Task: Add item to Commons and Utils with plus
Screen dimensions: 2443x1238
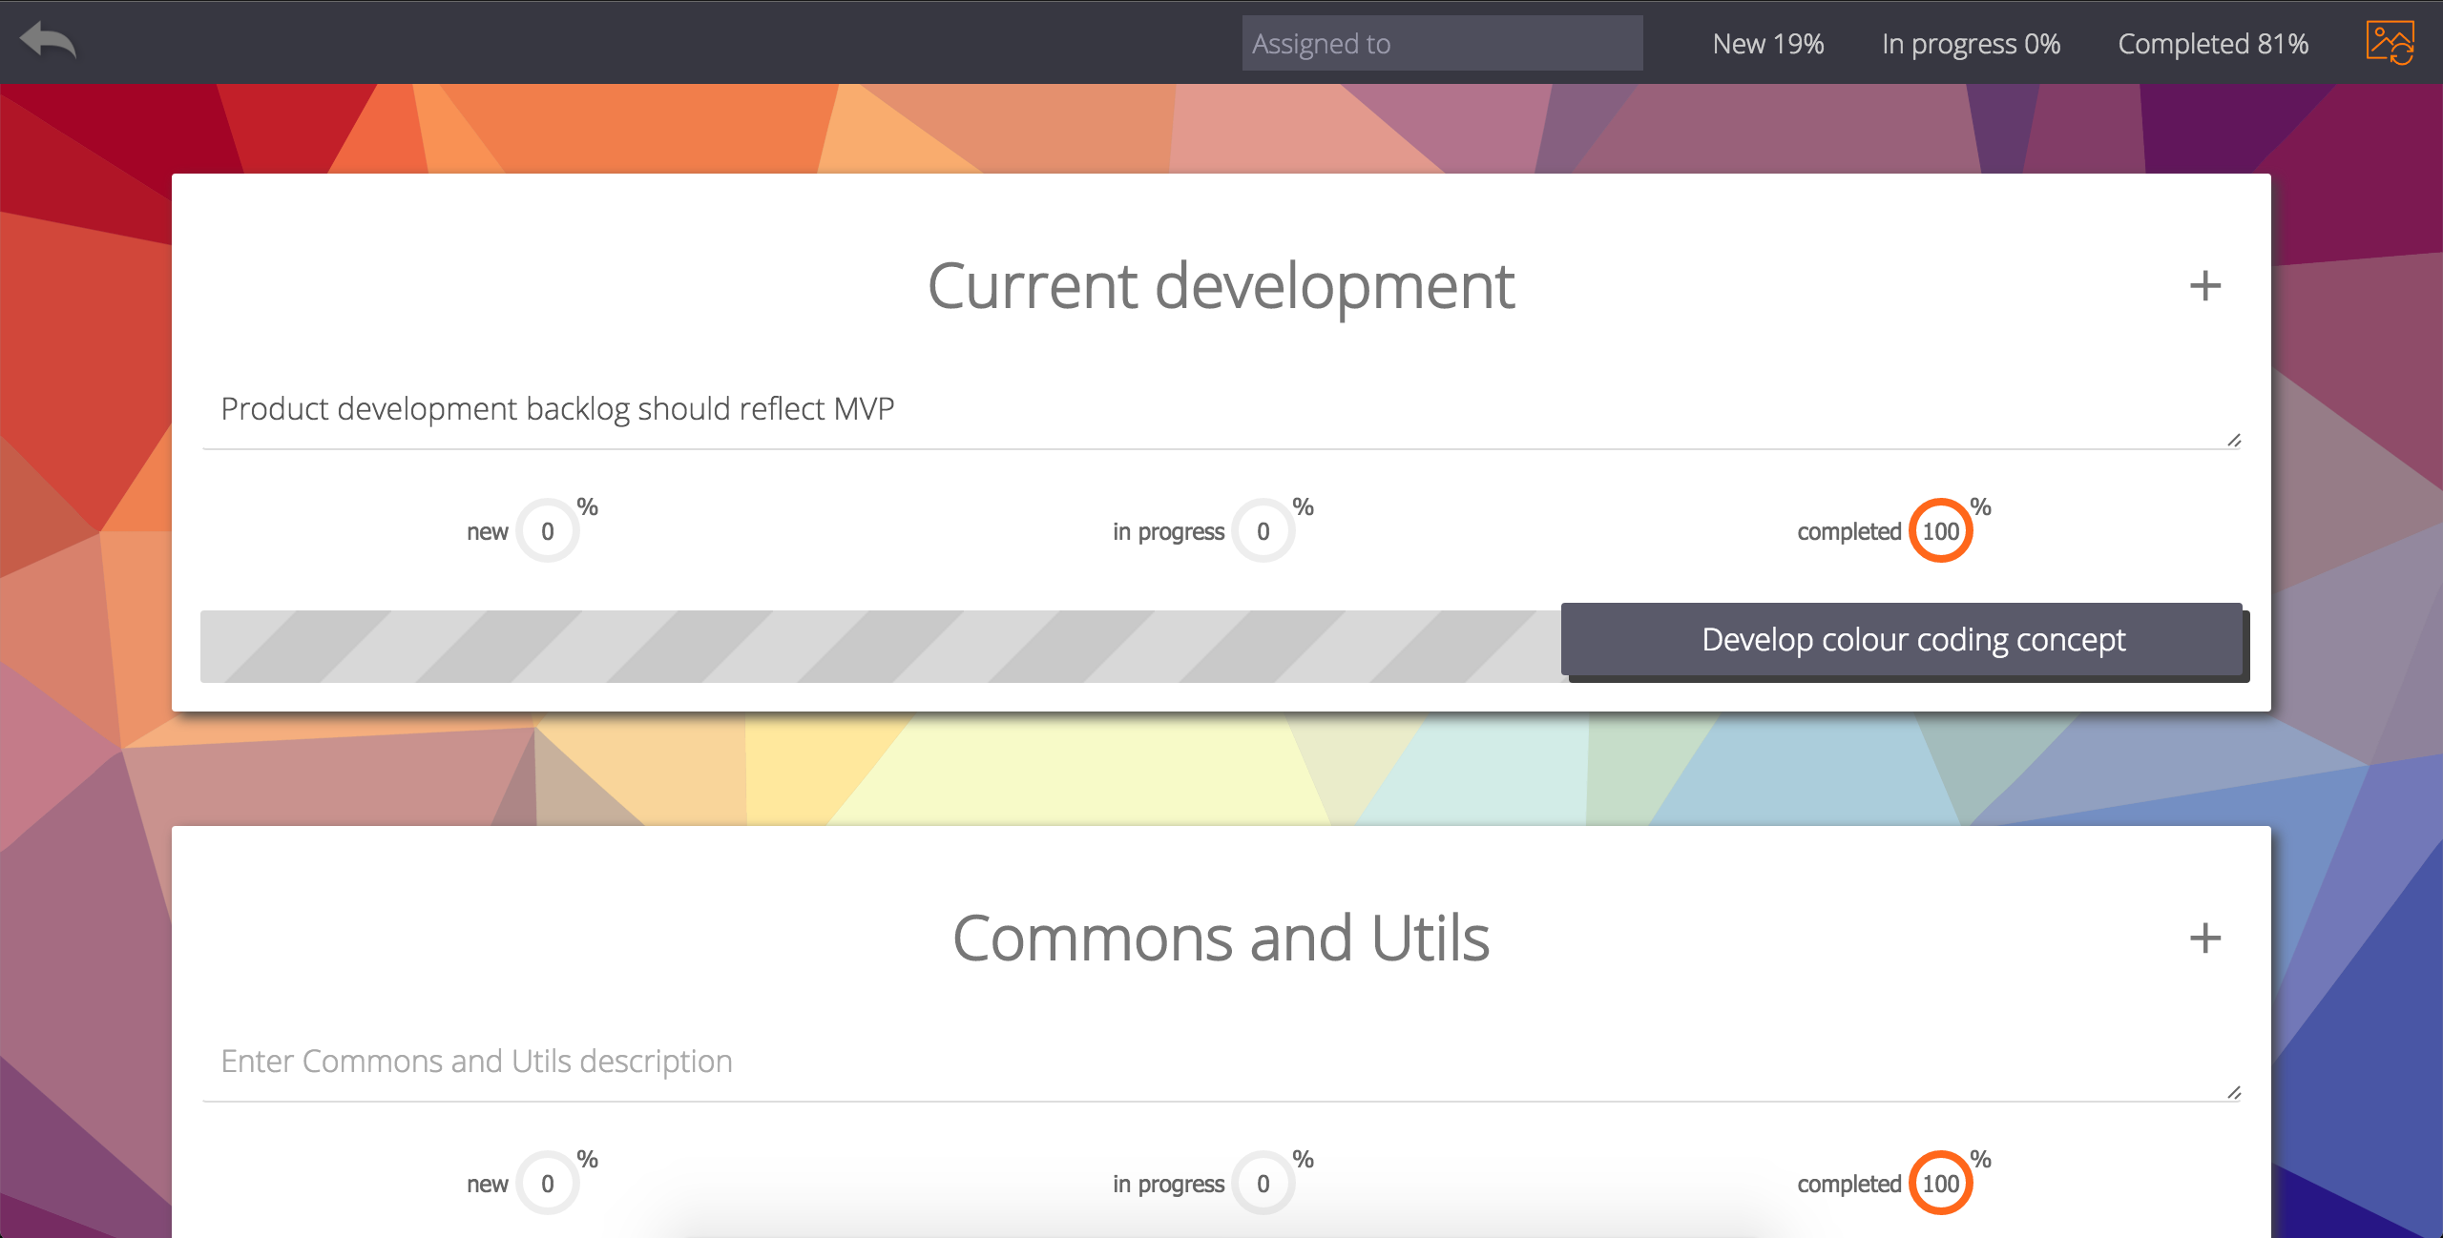Action: (2204, 938)
